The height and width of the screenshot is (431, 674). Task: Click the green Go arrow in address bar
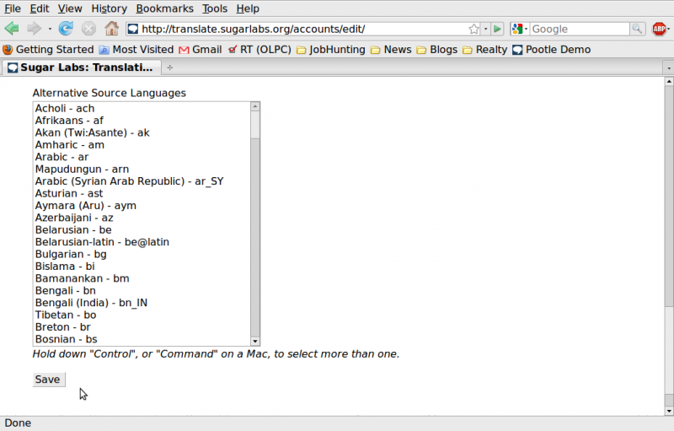[498, 29]
